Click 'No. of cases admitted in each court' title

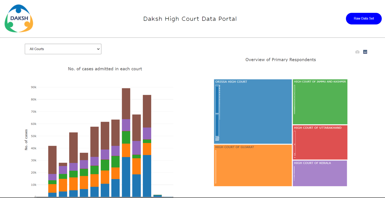pos(105,69)
